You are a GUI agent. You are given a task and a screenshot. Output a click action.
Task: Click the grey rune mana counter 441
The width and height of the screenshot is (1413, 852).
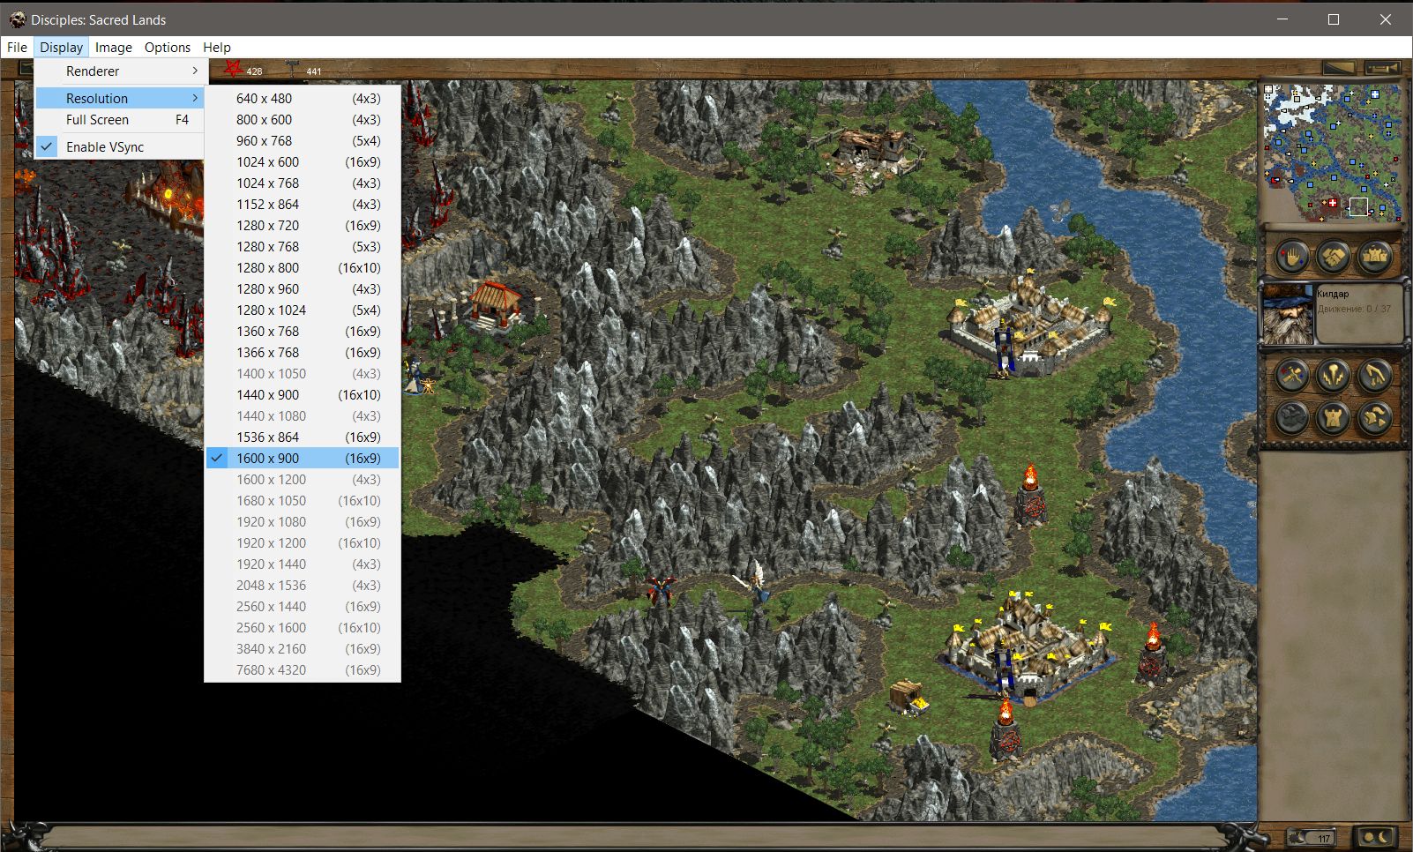(303, 70)
